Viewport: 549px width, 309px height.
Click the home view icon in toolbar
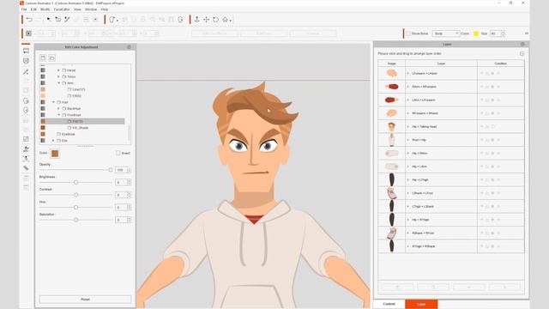(225, 20)
